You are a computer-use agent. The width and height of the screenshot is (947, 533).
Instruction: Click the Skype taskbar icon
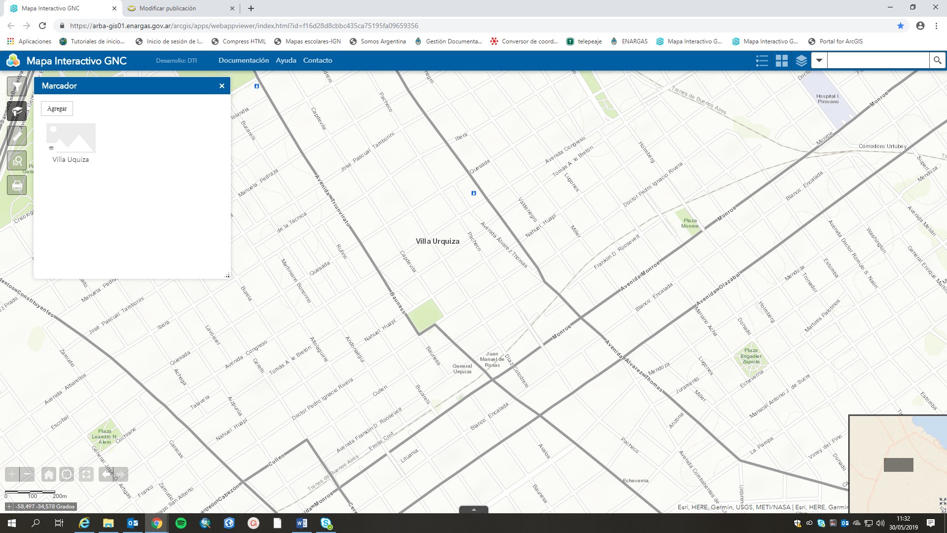(x=326, y=523)
